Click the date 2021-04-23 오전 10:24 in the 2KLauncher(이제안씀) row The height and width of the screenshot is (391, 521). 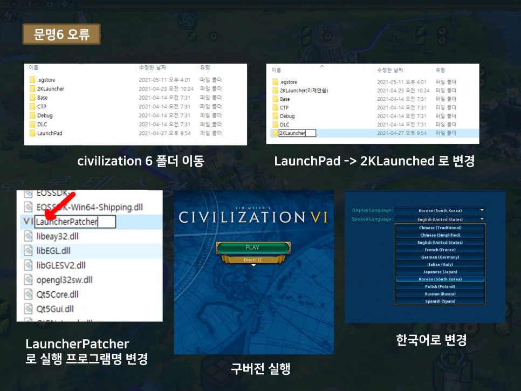pyautogui.click(x=403, y=91)
